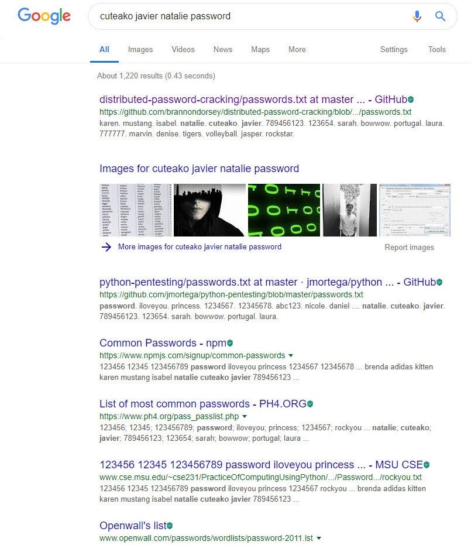This screenshot has width=471, height=545.
Task: Click the green shield badge next to distributed-password-cracking GitHub result
Action: click(411, 100)
